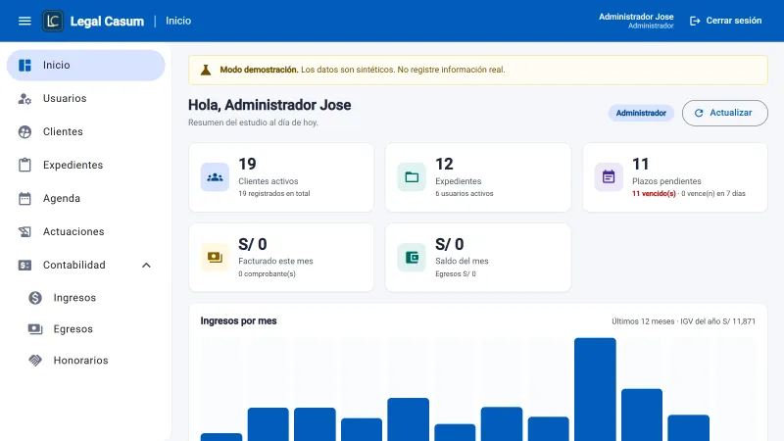Open Expedientes section

coord(86,165)
